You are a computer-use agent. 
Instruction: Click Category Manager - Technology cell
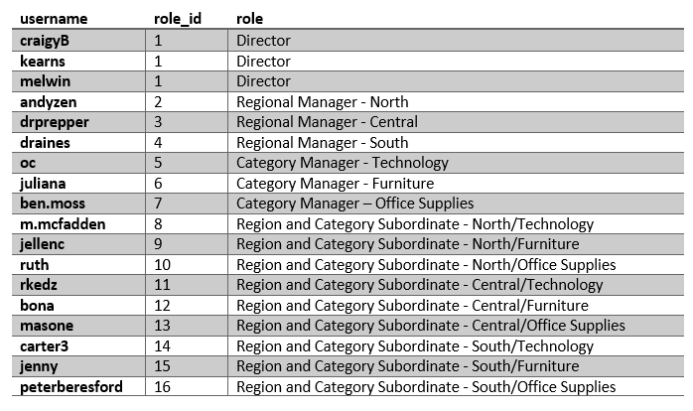click(x=342, y=163)
